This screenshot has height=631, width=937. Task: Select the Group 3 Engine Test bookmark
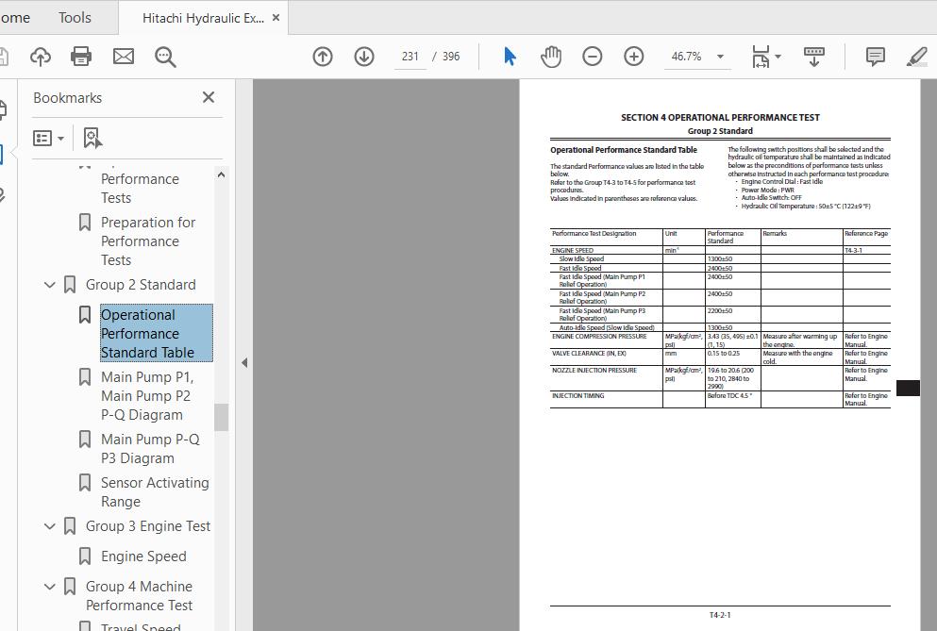point(147,526)
